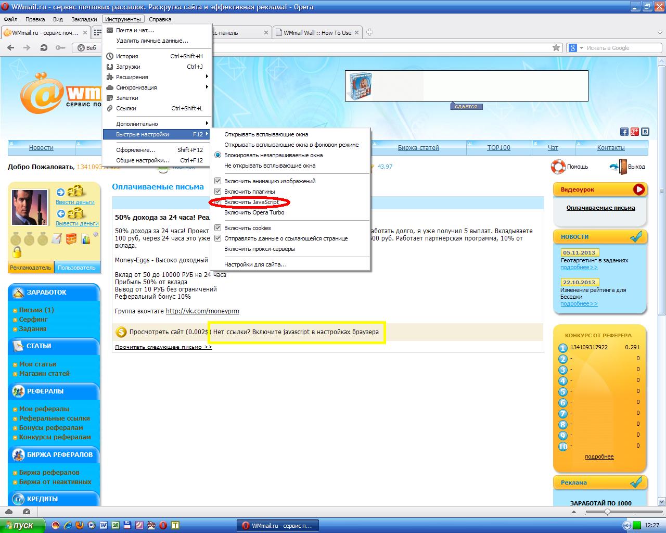The image size is (666, 533).
Task: Open the Контакты navigation link
Action: (x=611, y=148)
